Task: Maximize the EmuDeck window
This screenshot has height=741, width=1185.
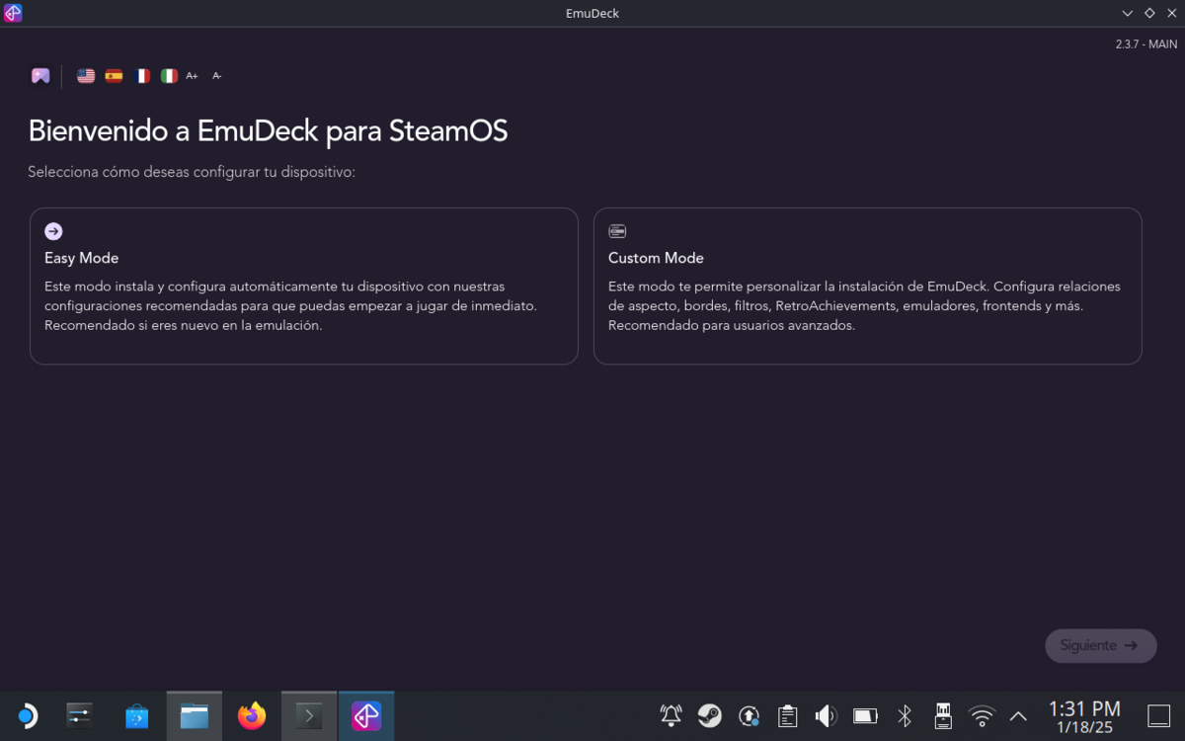Action: [1149, 13]
